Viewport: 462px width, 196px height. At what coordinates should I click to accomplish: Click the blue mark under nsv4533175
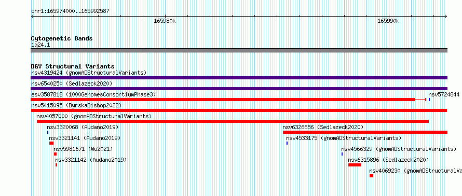pos(287,143)
